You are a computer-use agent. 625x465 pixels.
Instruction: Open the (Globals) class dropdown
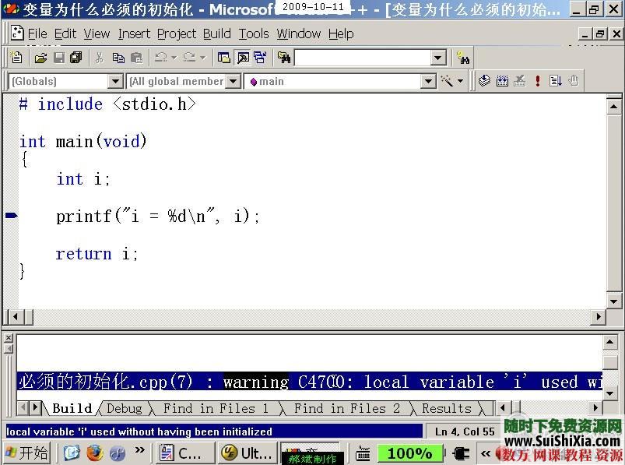[115, 81]
